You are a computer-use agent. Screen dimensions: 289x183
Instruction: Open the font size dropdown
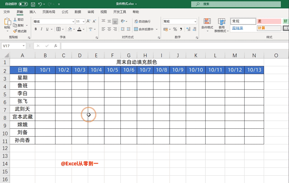pyautogui.click(x=83, y=21)
